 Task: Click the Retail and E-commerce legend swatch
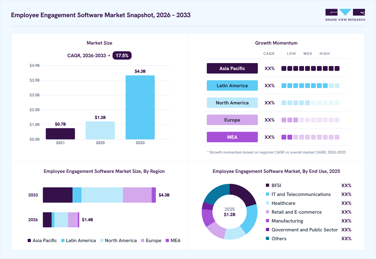[267, 212]
